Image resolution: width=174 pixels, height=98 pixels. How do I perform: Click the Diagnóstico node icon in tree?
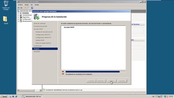coord(21,17)
